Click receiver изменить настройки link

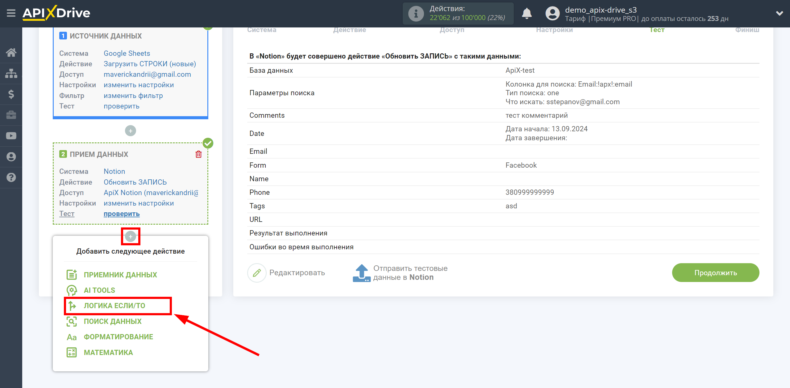[x=139, y=203]
